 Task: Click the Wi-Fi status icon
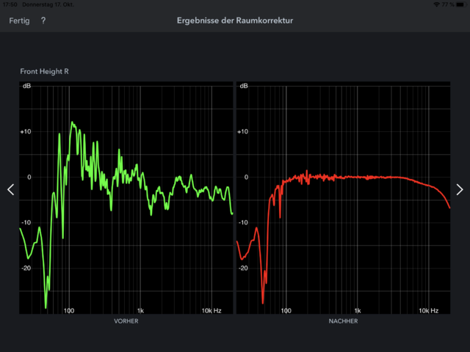pyautogui.click(x=437, y=4)
